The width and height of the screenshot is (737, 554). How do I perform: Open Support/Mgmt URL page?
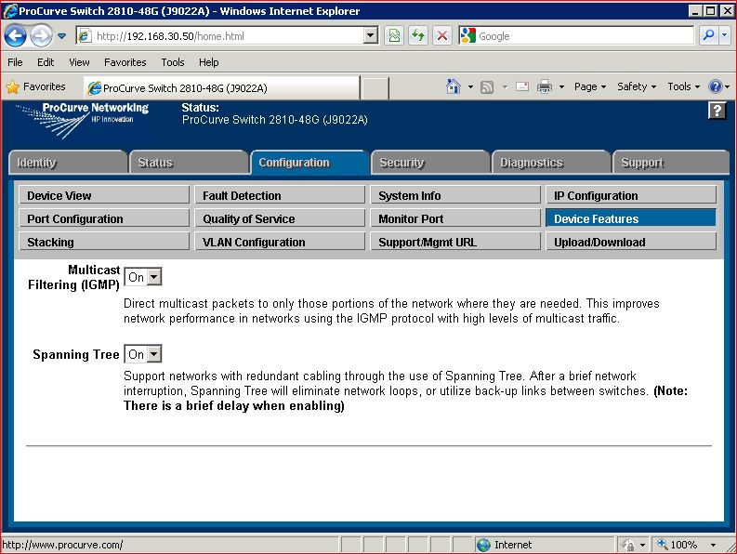(x=455, y=242)
